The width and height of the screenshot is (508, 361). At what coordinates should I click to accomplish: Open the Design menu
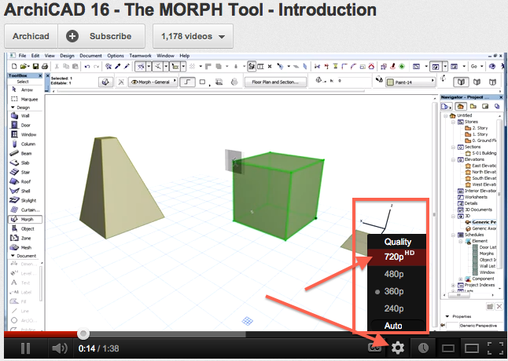[x=67, y=56]
